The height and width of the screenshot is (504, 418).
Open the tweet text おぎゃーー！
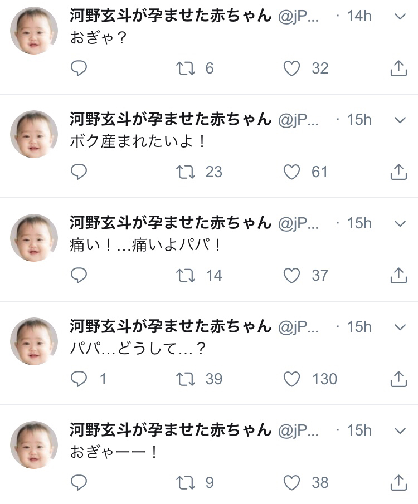(114, 452)
